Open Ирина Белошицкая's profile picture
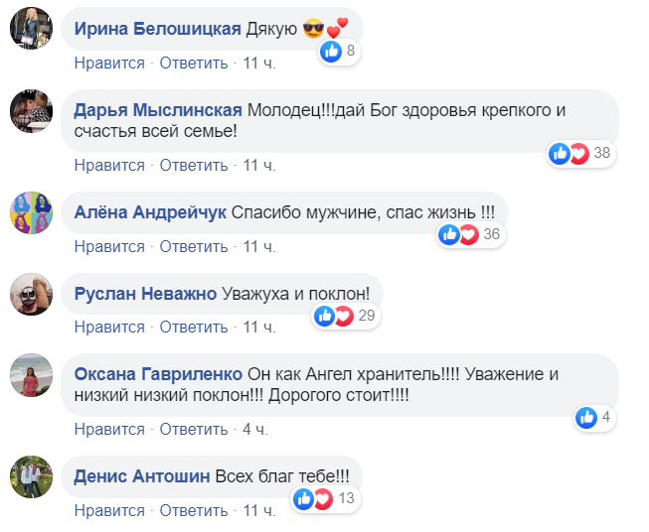The width and height of the screenshot is (649, 532). (31, 29)
